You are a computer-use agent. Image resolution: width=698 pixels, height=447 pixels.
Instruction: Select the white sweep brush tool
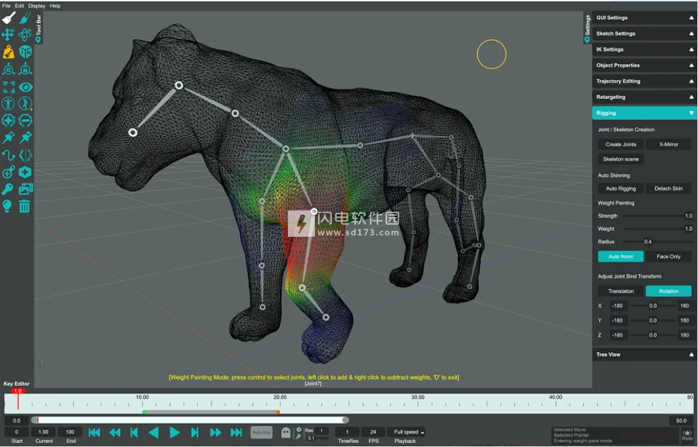8,18
